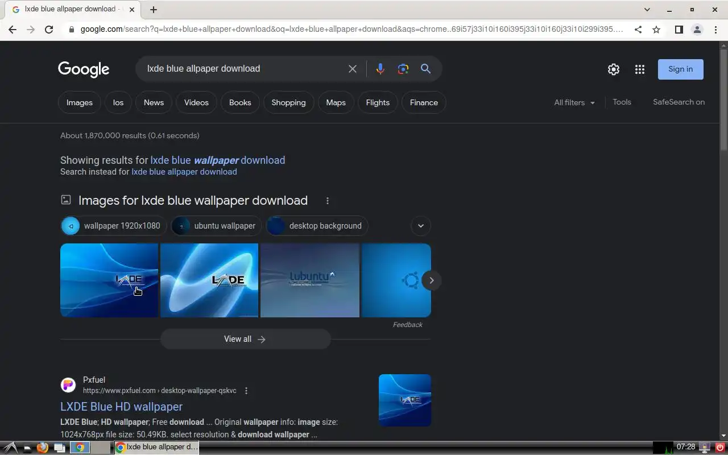
Task: Open the All filters dropdown
Action: click(x=574, y=102)
